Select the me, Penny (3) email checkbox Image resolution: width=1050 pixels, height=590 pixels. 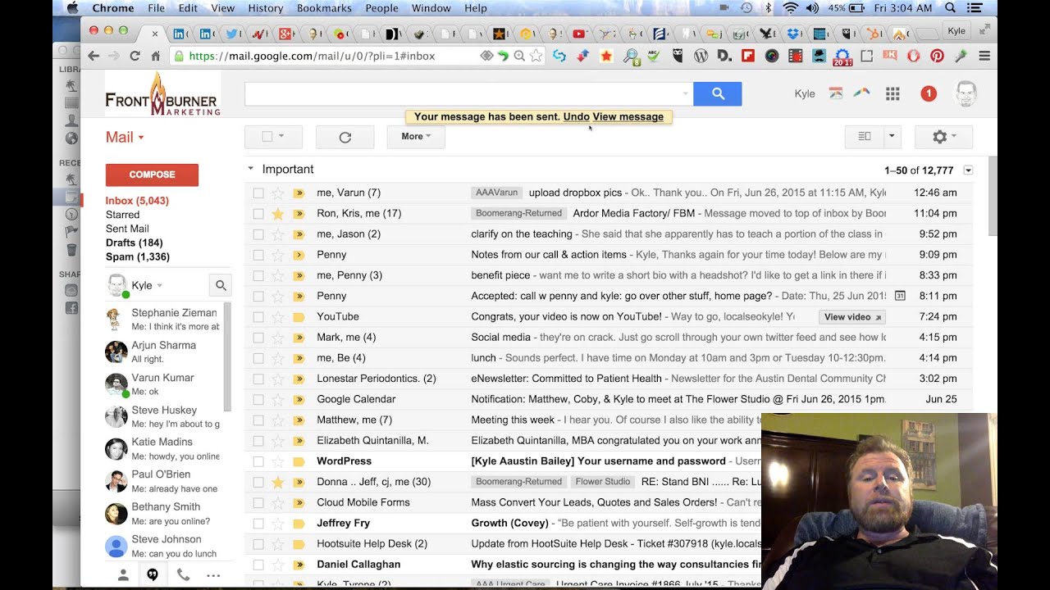point(258,275)
